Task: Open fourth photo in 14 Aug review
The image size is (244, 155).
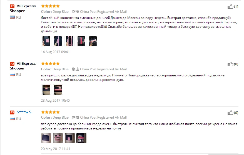Action: click(81, 41)
